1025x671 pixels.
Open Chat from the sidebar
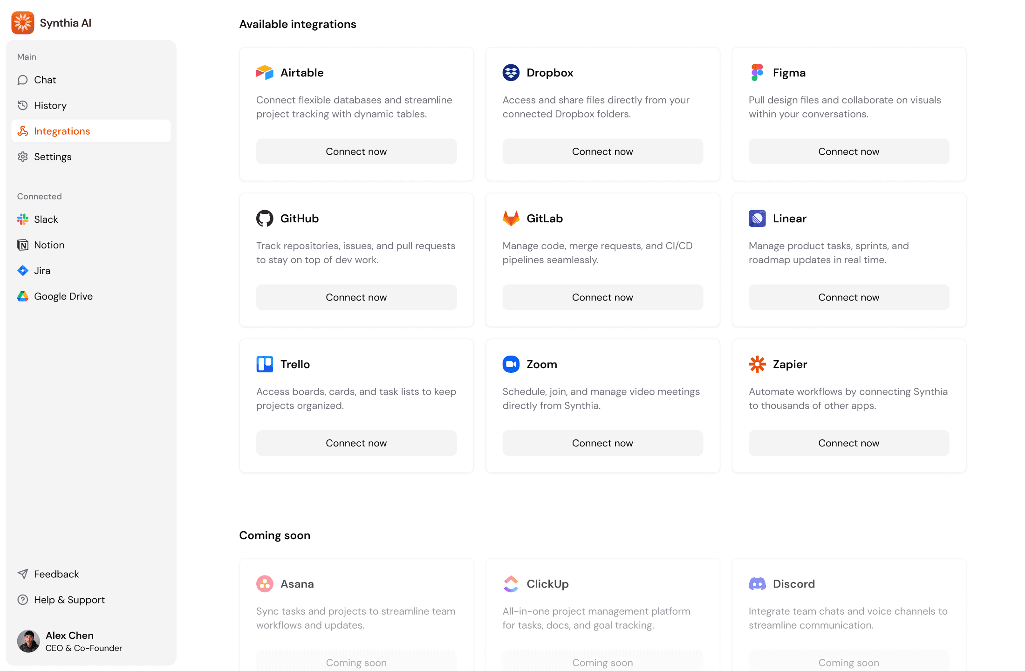(x=44, y=80)
